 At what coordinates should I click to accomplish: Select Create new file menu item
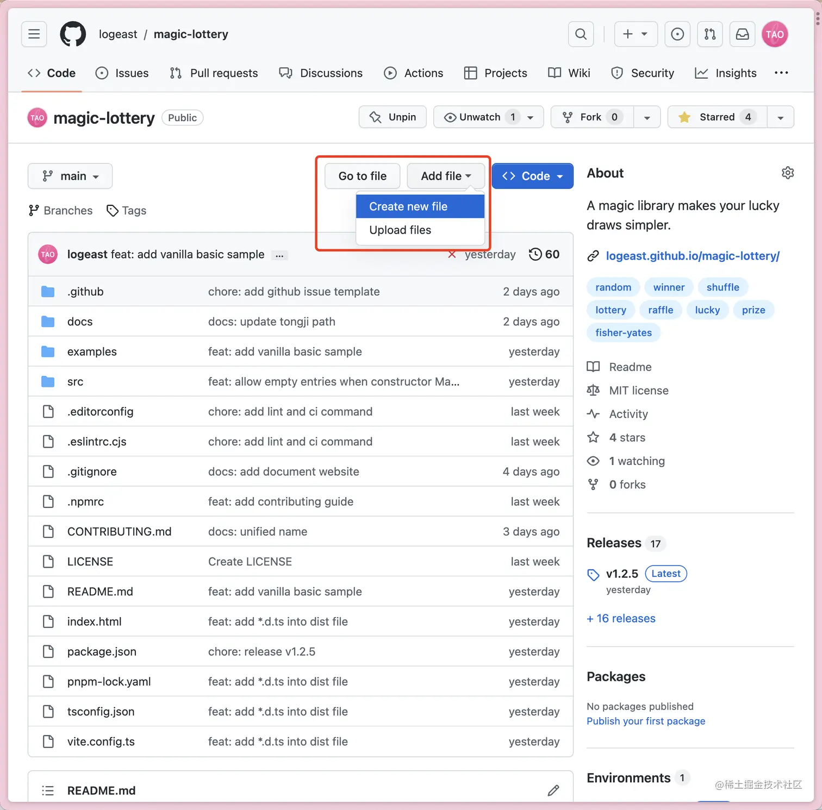420,206
